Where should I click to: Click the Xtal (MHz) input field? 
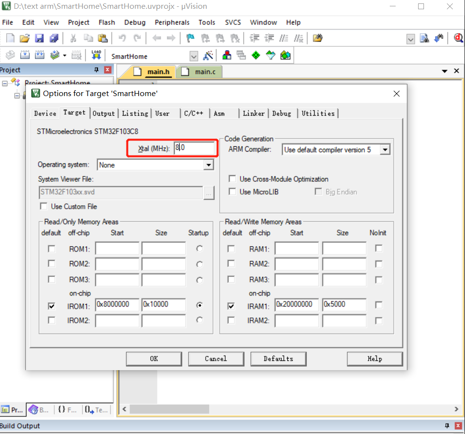pyautogui.click(x=194, y=148)
